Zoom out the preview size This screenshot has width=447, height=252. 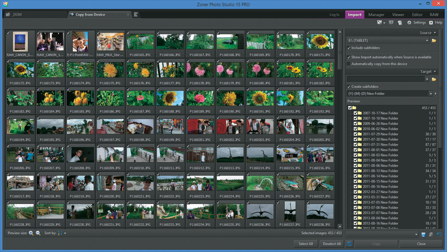(38, 233)
